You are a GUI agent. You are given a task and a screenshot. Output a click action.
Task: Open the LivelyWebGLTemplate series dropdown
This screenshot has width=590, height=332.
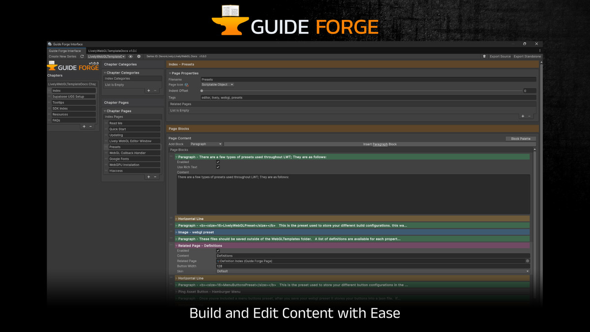click(106, 57)
